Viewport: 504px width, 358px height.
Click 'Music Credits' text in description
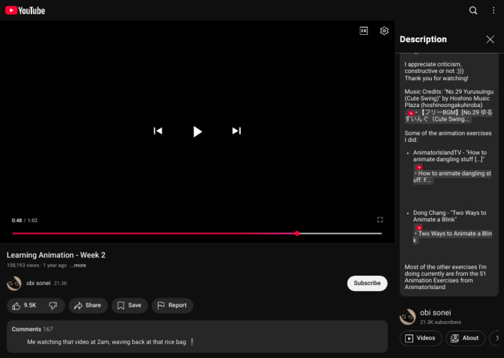click(449, 99)
